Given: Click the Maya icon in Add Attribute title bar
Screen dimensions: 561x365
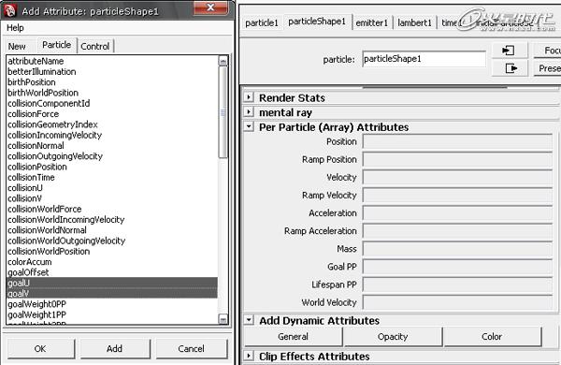Looking at the screenshot, I should coord(10,10).
